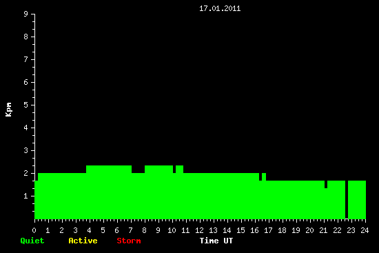
Task: Click the raised green bar near hour 9
Action: click(x=158, y=170)
